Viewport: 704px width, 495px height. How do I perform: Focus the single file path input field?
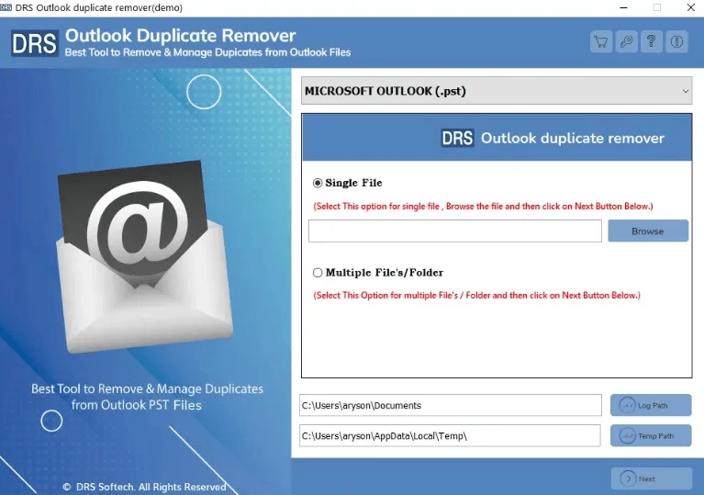[455, 231]
